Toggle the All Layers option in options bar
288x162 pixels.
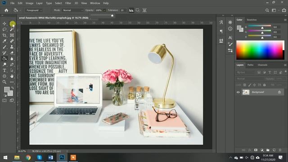point(144,10)
